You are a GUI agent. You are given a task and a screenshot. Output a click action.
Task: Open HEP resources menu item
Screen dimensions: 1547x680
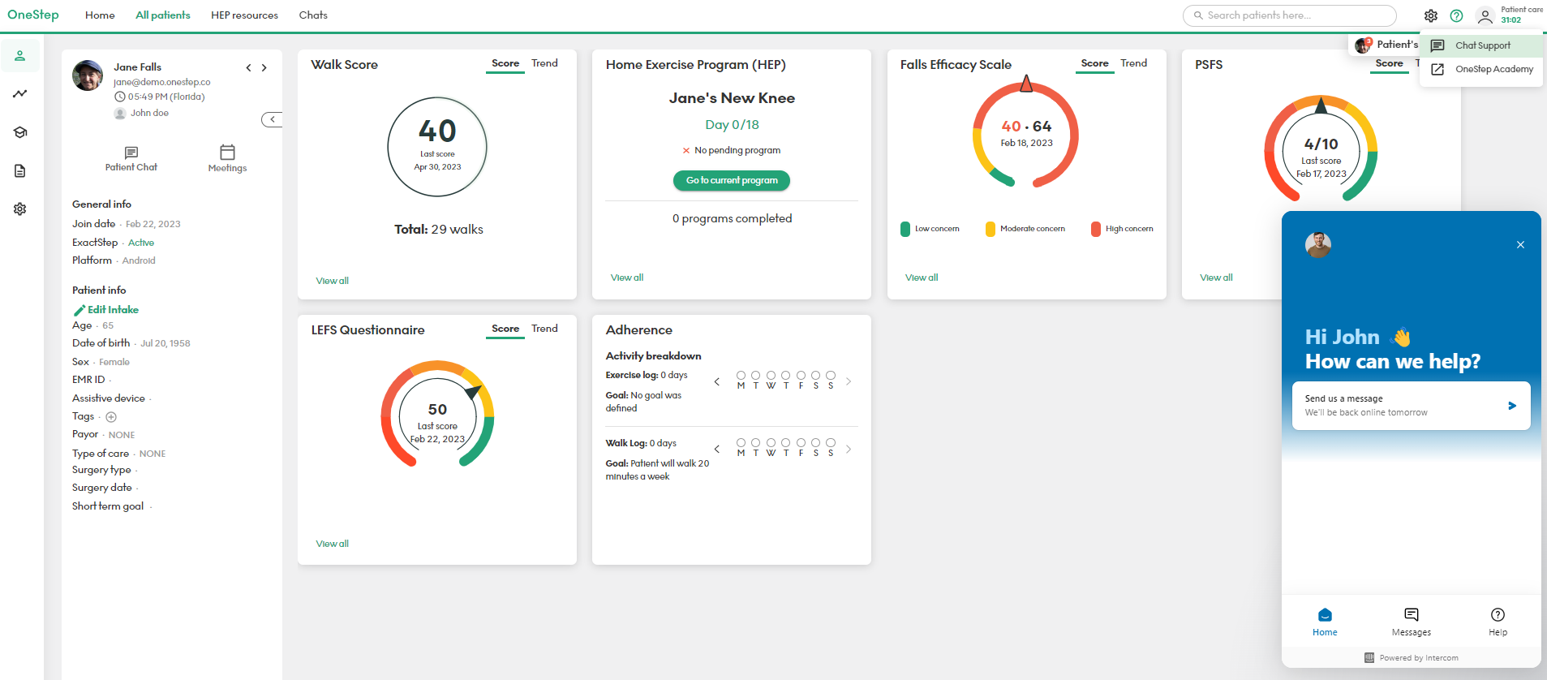click(x=244, y=15)
